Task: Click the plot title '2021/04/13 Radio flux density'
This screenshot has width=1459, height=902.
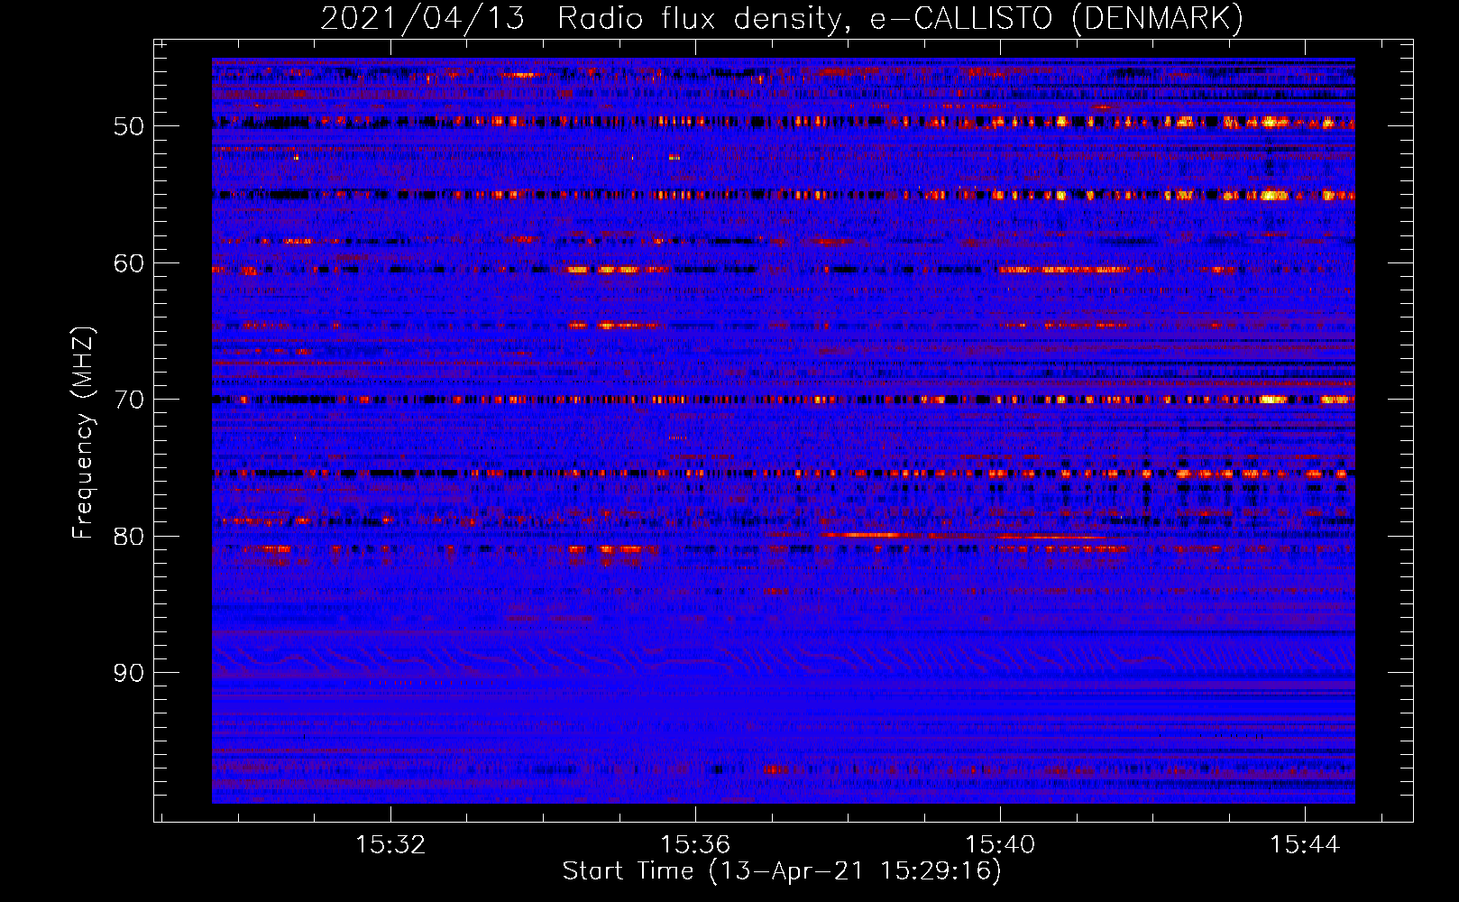Action: [782, 18]
